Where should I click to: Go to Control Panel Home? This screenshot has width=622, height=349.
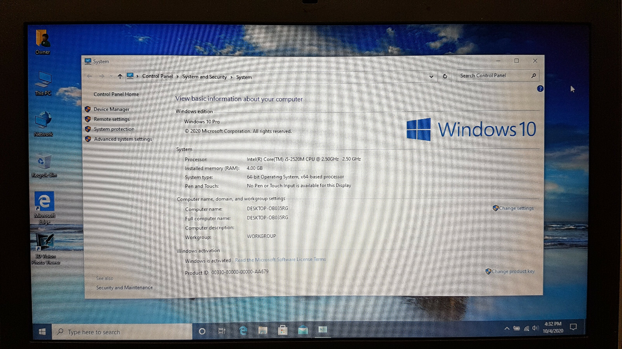click(x=116, y=94)
